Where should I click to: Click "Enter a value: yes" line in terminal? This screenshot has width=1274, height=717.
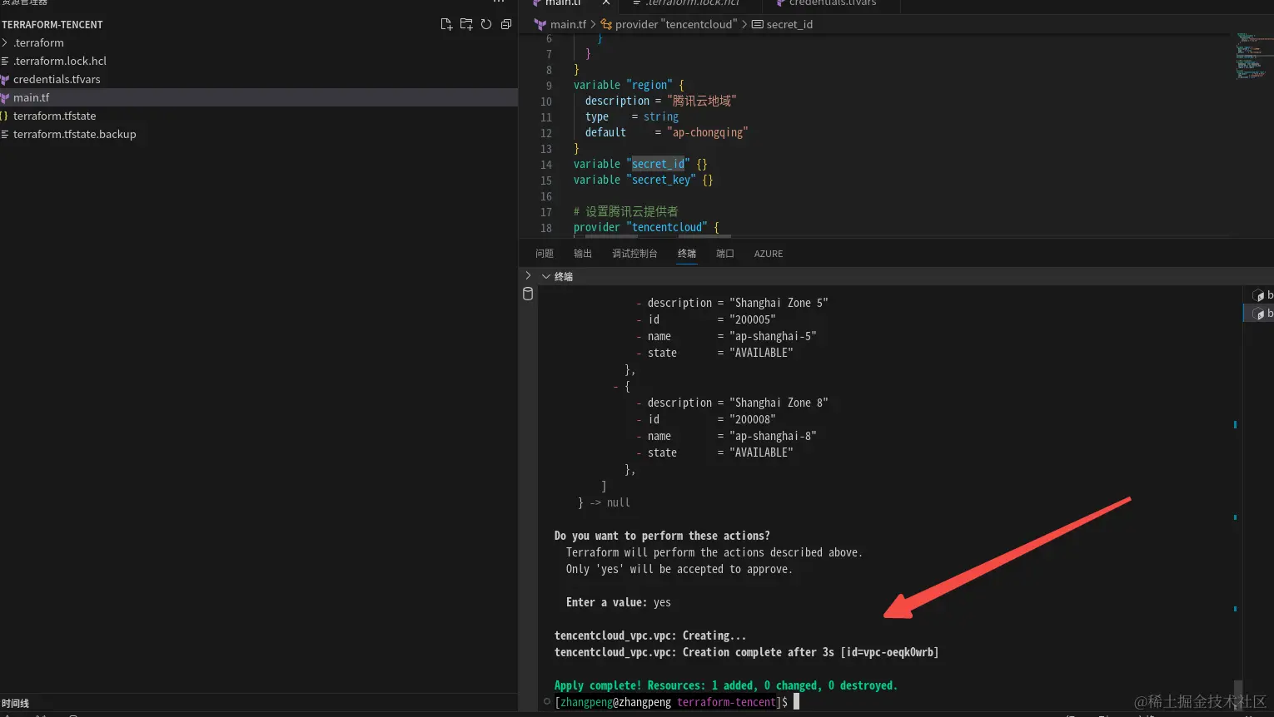pyautogui.click(x=618, y=602)
